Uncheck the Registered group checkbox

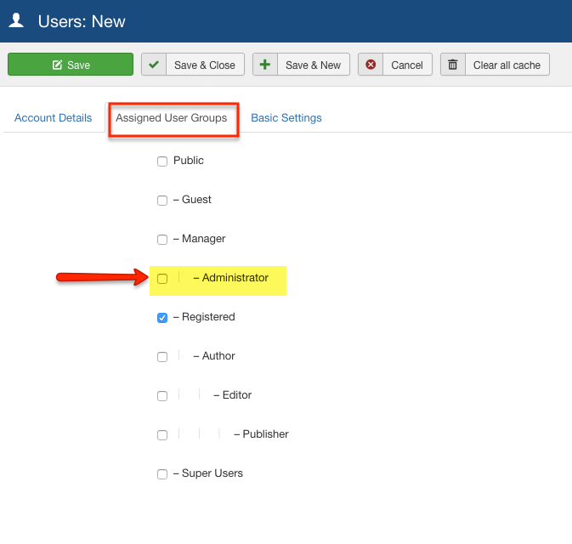click(x=162, y=317)
